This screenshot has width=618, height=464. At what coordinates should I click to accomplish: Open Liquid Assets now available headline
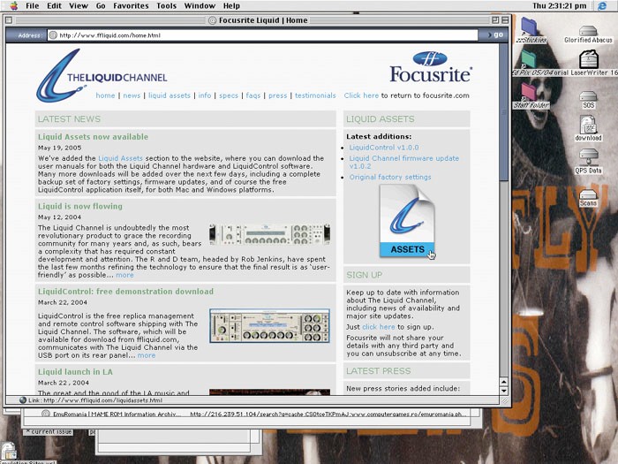(93, 137)
